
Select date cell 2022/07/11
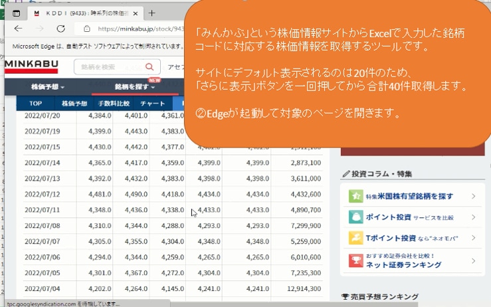[43, 210]
